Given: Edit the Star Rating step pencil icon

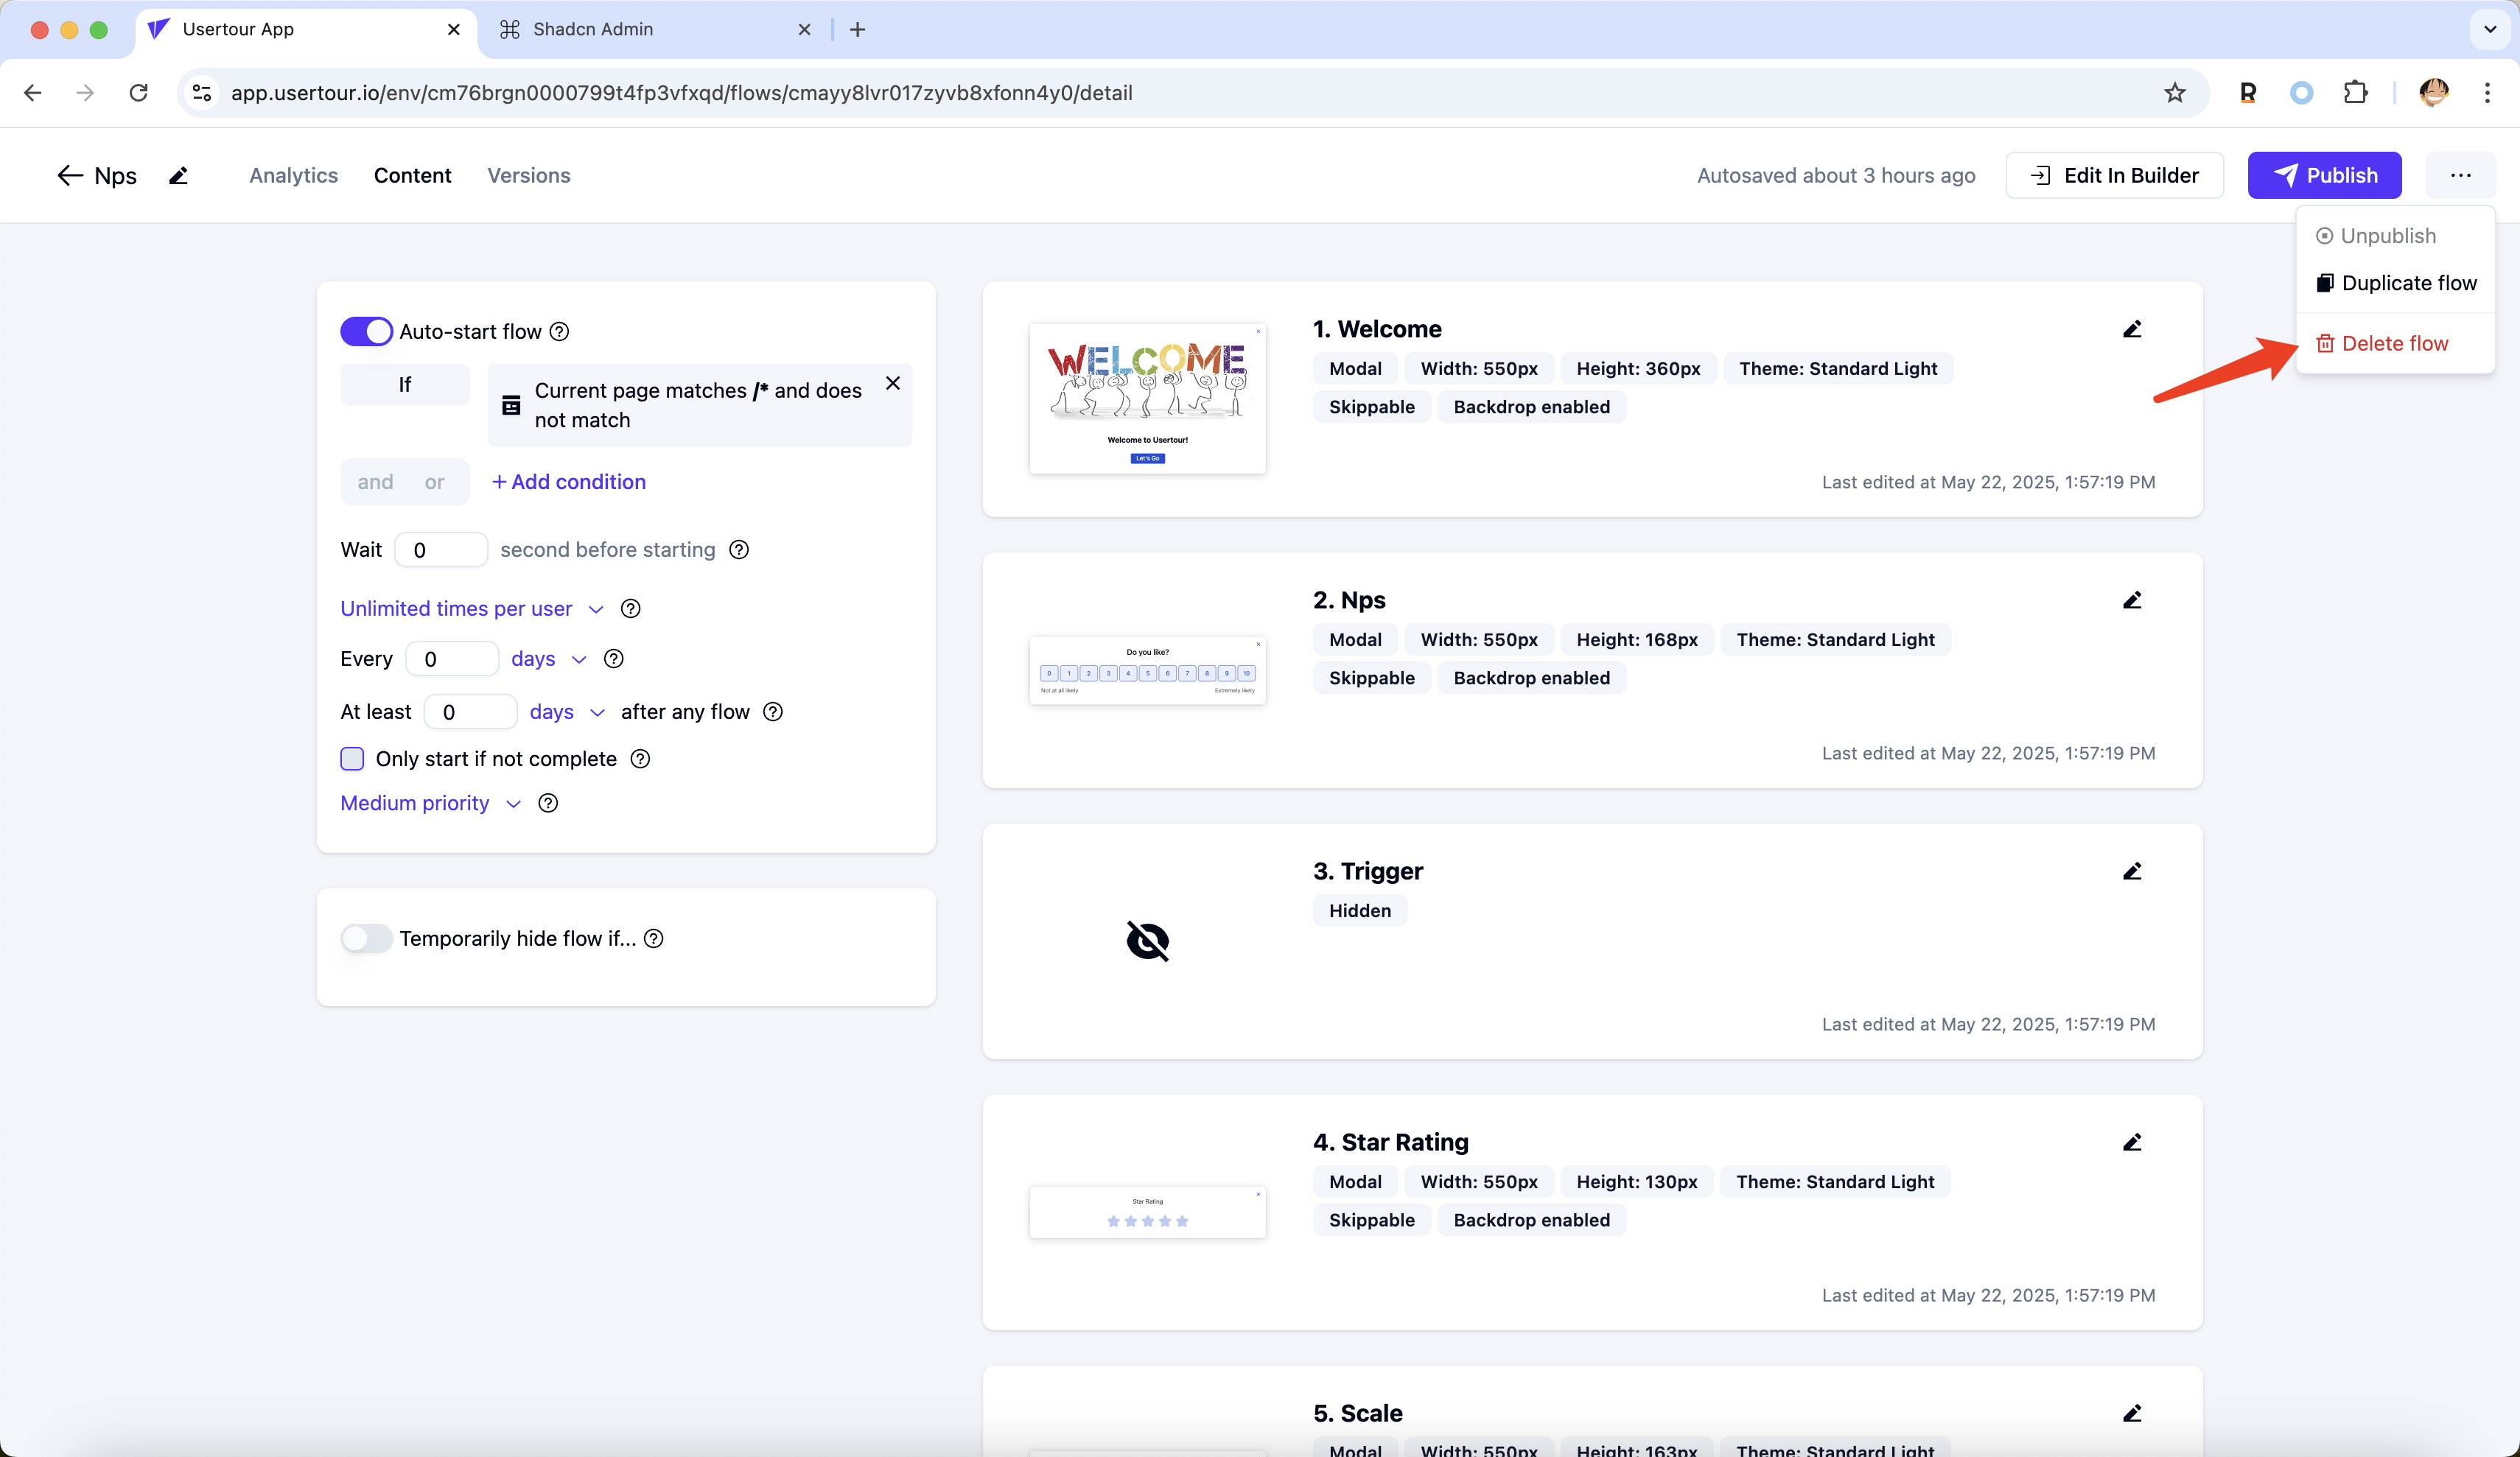Looking at the screenshot, I should 2132,1142.
